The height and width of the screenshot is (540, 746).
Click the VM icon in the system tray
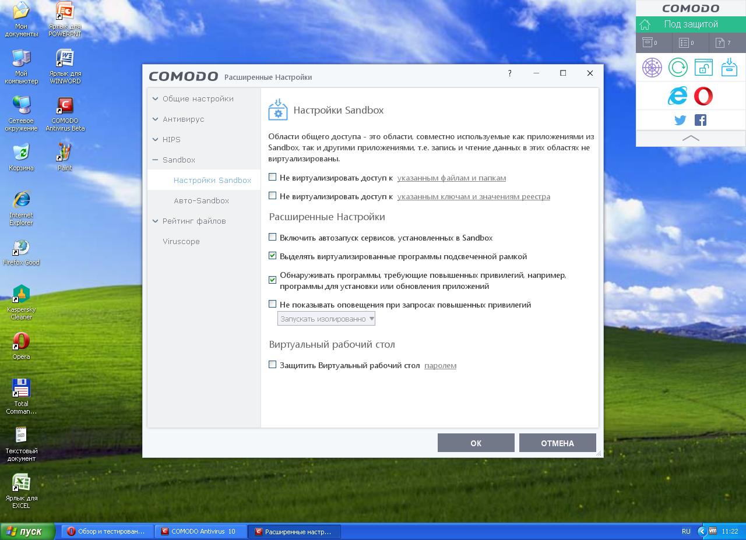tap(712, 531)
